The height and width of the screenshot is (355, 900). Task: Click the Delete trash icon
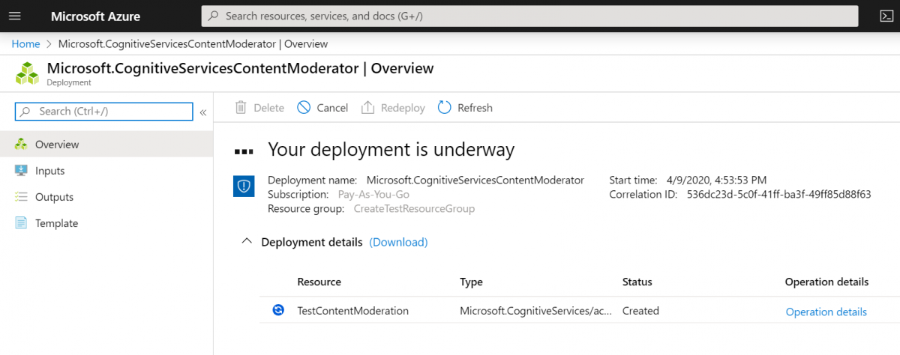(241, 107)
